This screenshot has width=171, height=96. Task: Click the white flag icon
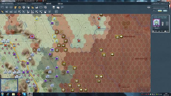pyautogui.click(x=62, y=7)
